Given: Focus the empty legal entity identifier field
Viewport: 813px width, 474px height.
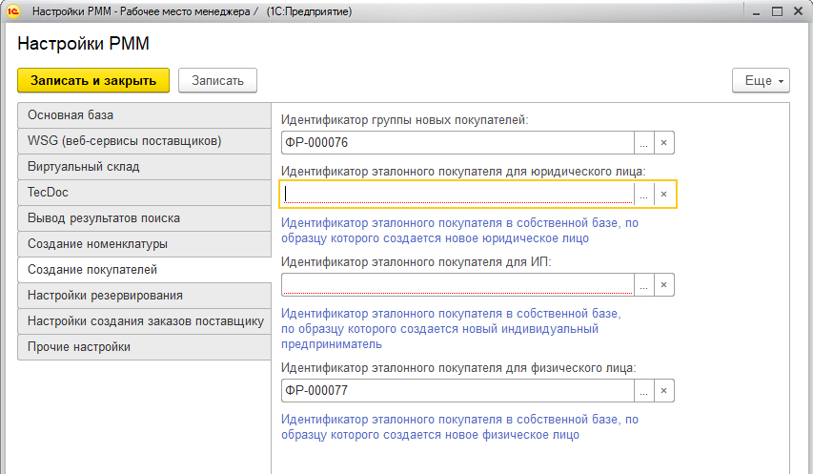Looking at the screenshot, I should [x=457, y=194].
